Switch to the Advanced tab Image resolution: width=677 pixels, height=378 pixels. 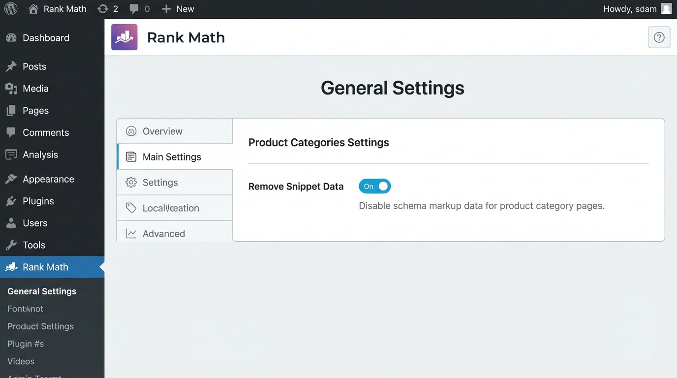(x=163, y=233)
